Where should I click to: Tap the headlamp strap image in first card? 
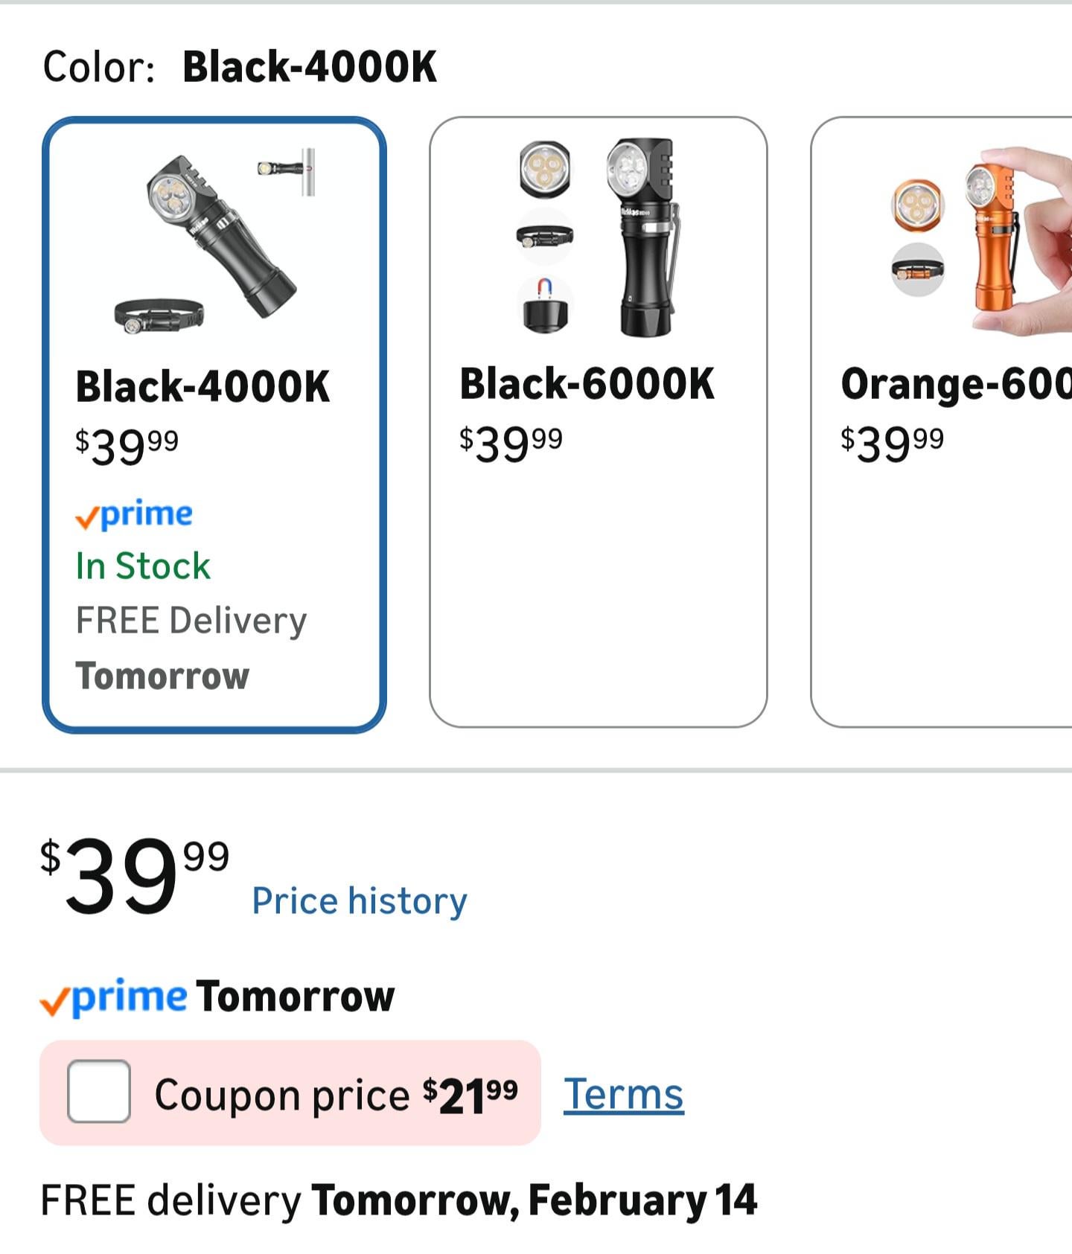159,316
